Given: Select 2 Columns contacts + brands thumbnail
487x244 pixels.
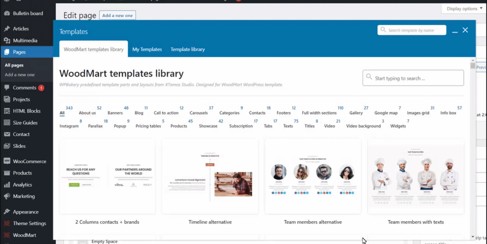Looking at the screenshot, I should point(107,176).
